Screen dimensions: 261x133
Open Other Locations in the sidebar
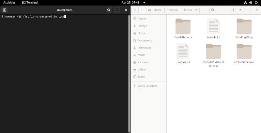pyautogui.click(x=148, y=86)
